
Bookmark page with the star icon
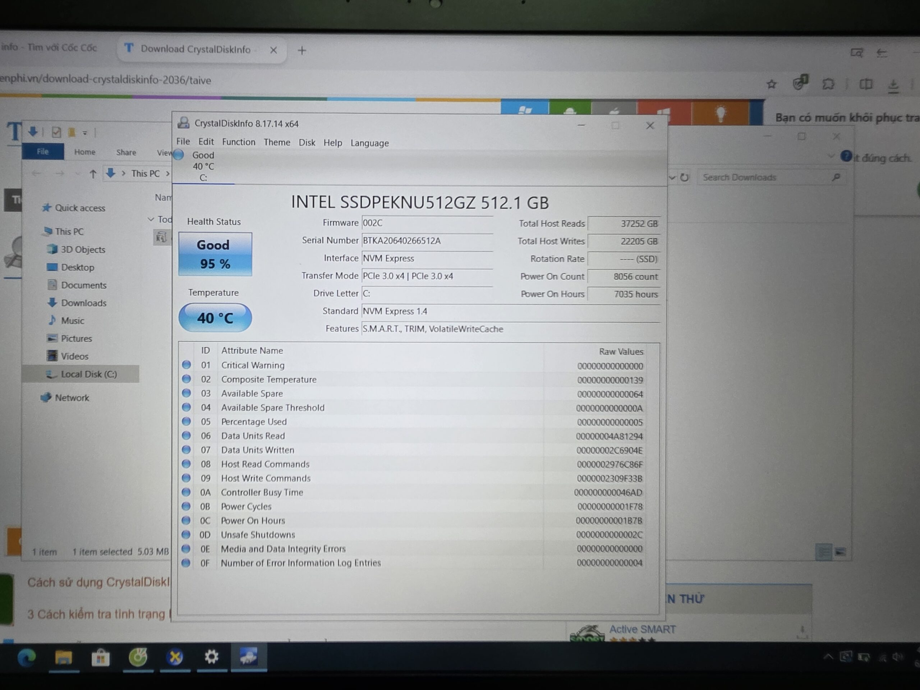pyautogui.click(x=772, y=84)
